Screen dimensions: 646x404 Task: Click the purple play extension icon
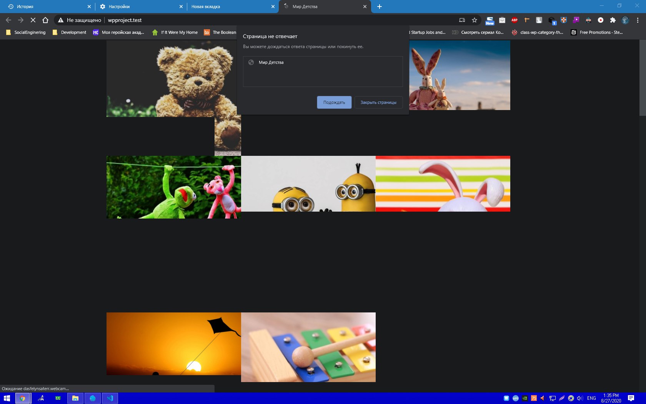576,20
